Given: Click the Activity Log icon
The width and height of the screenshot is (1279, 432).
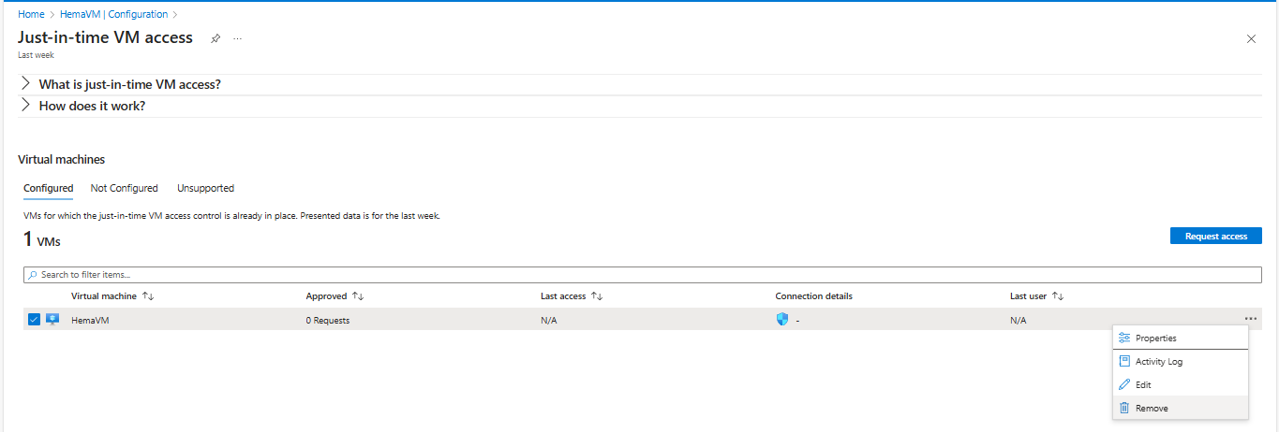Looking at the screenshot, I should pyautogui.click(x=1124, y=362).
